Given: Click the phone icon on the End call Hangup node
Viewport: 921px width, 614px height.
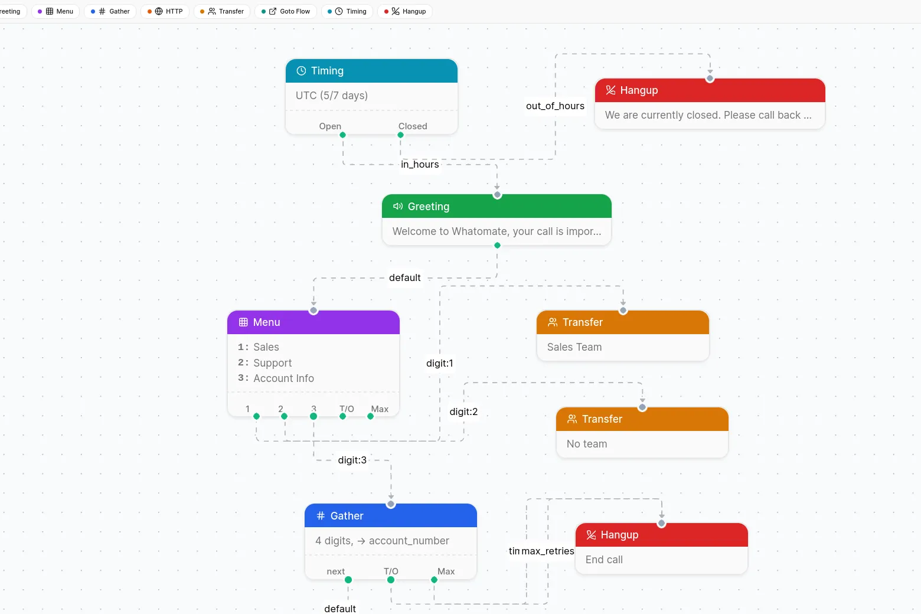Looking at the screenshot, I should point(591,535).
